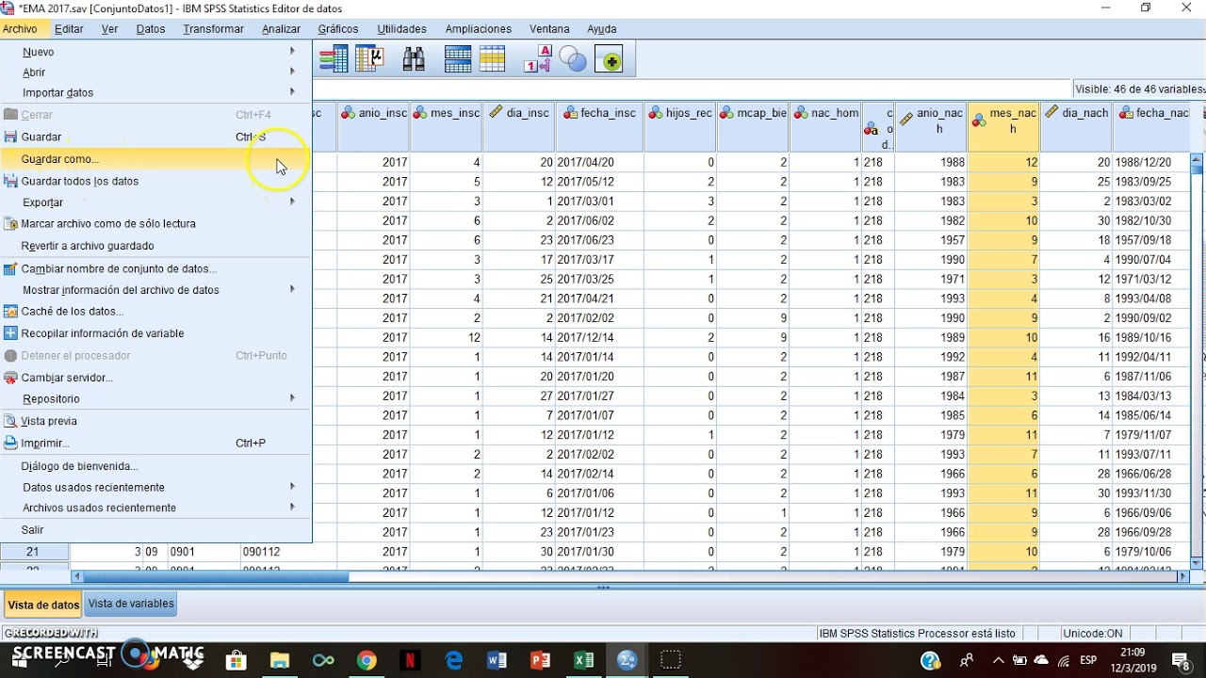Switch to Vista de variables tab

131,604
